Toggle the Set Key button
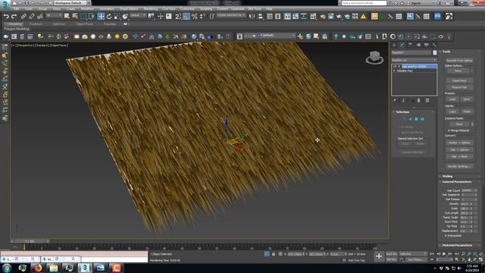 coord(392,259)
